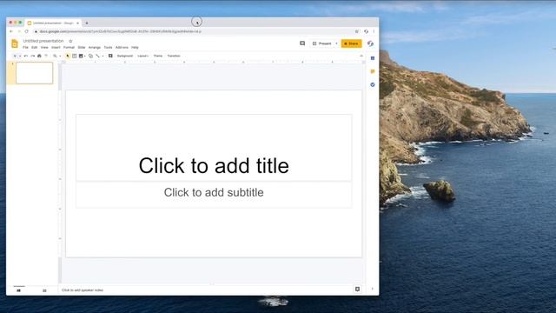Open the Add-ons menu
Viewport: 556px width, 313px height.
coord(122,48)
